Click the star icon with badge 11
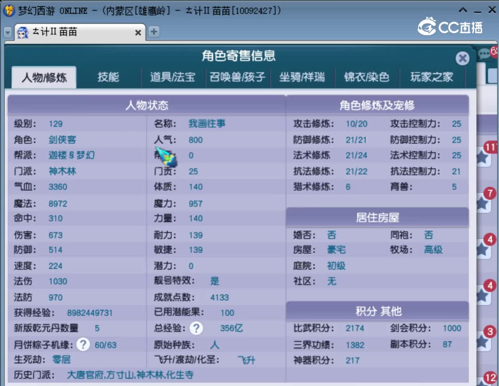Image resolution: width=499 pixels, height=386 pixels. pos(482,158)
